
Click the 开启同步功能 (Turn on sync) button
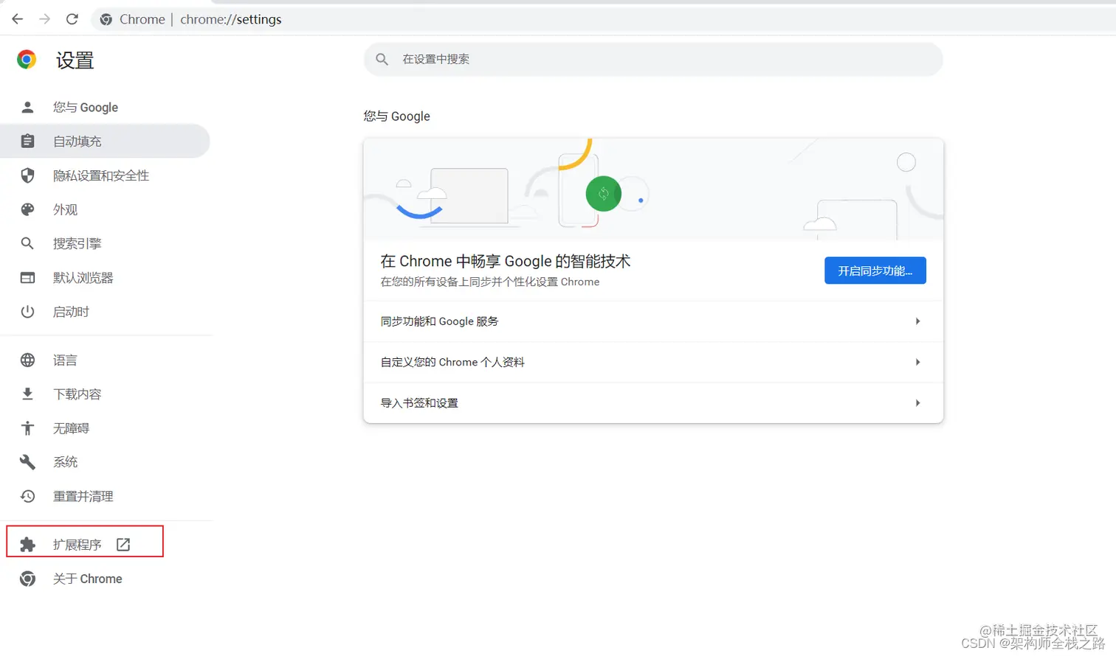(874, 270)
